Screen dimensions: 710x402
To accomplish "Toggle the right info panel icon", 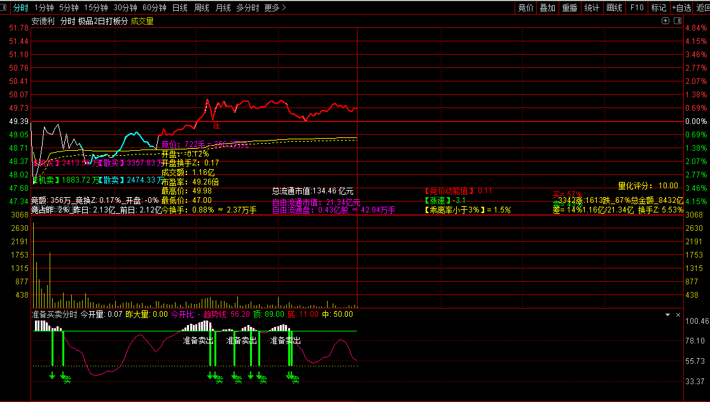I will (678, 21).
